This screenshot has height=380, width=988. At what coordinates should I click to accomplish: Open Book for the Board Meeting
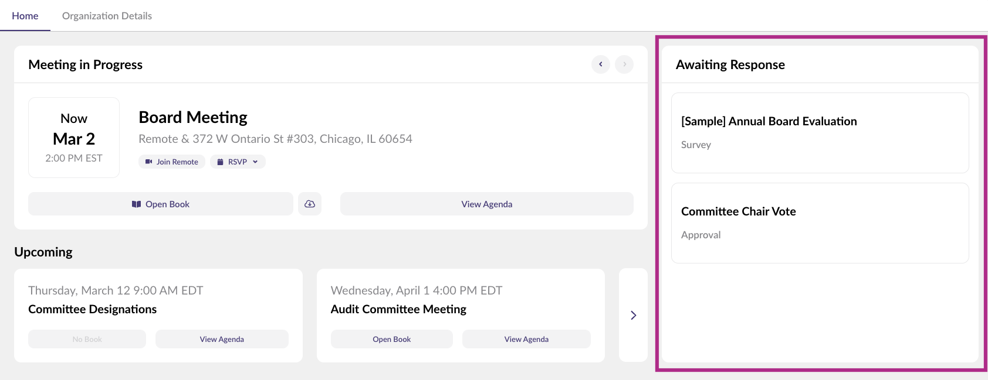pos(161,204)
